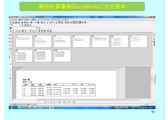Screen dimensions: 168x120
Task: Click the Save floppy disk icon
Action: (x=16, y=22)
